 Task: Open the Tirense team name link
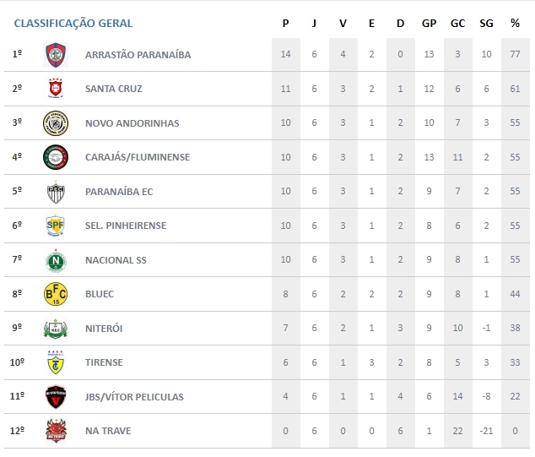[104, 362]
